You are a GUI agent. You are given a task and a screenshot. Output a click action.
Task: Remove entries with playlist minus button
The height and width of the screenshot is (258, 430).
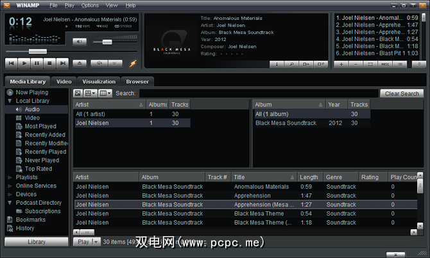click(356, 64)
